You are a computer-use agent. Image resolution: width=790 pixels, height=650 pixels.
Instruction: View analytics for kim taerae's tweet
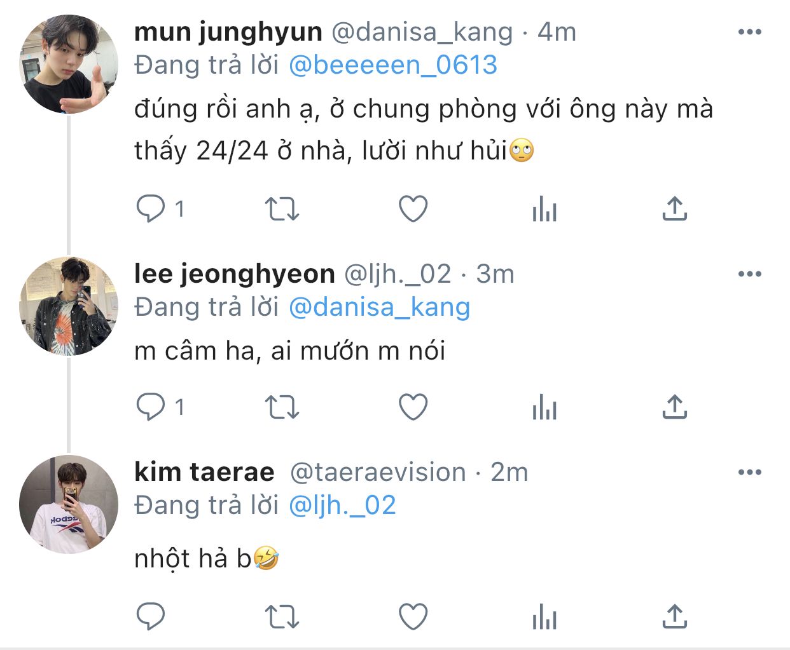(x=544, y=616)
